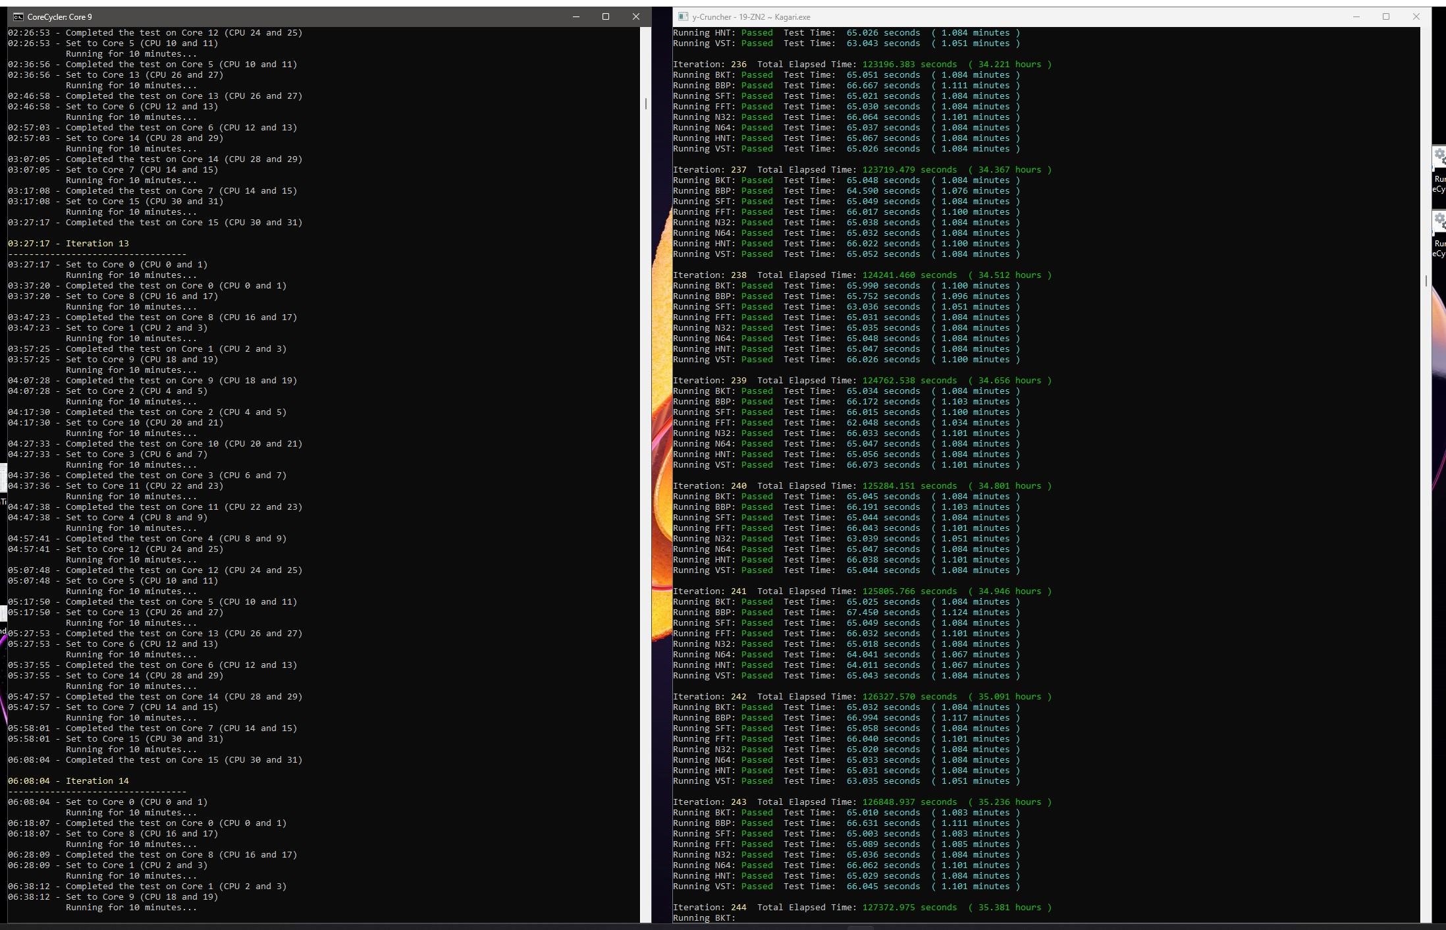Click the y-Cruncher title bar app icon
This screenshot has width=1446, height=930.
tap(683, 17)
